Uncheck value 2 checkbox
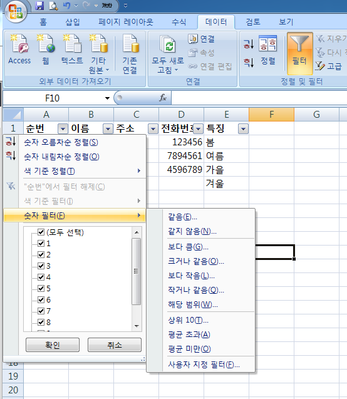347x399 pixels. coord(41,254)
